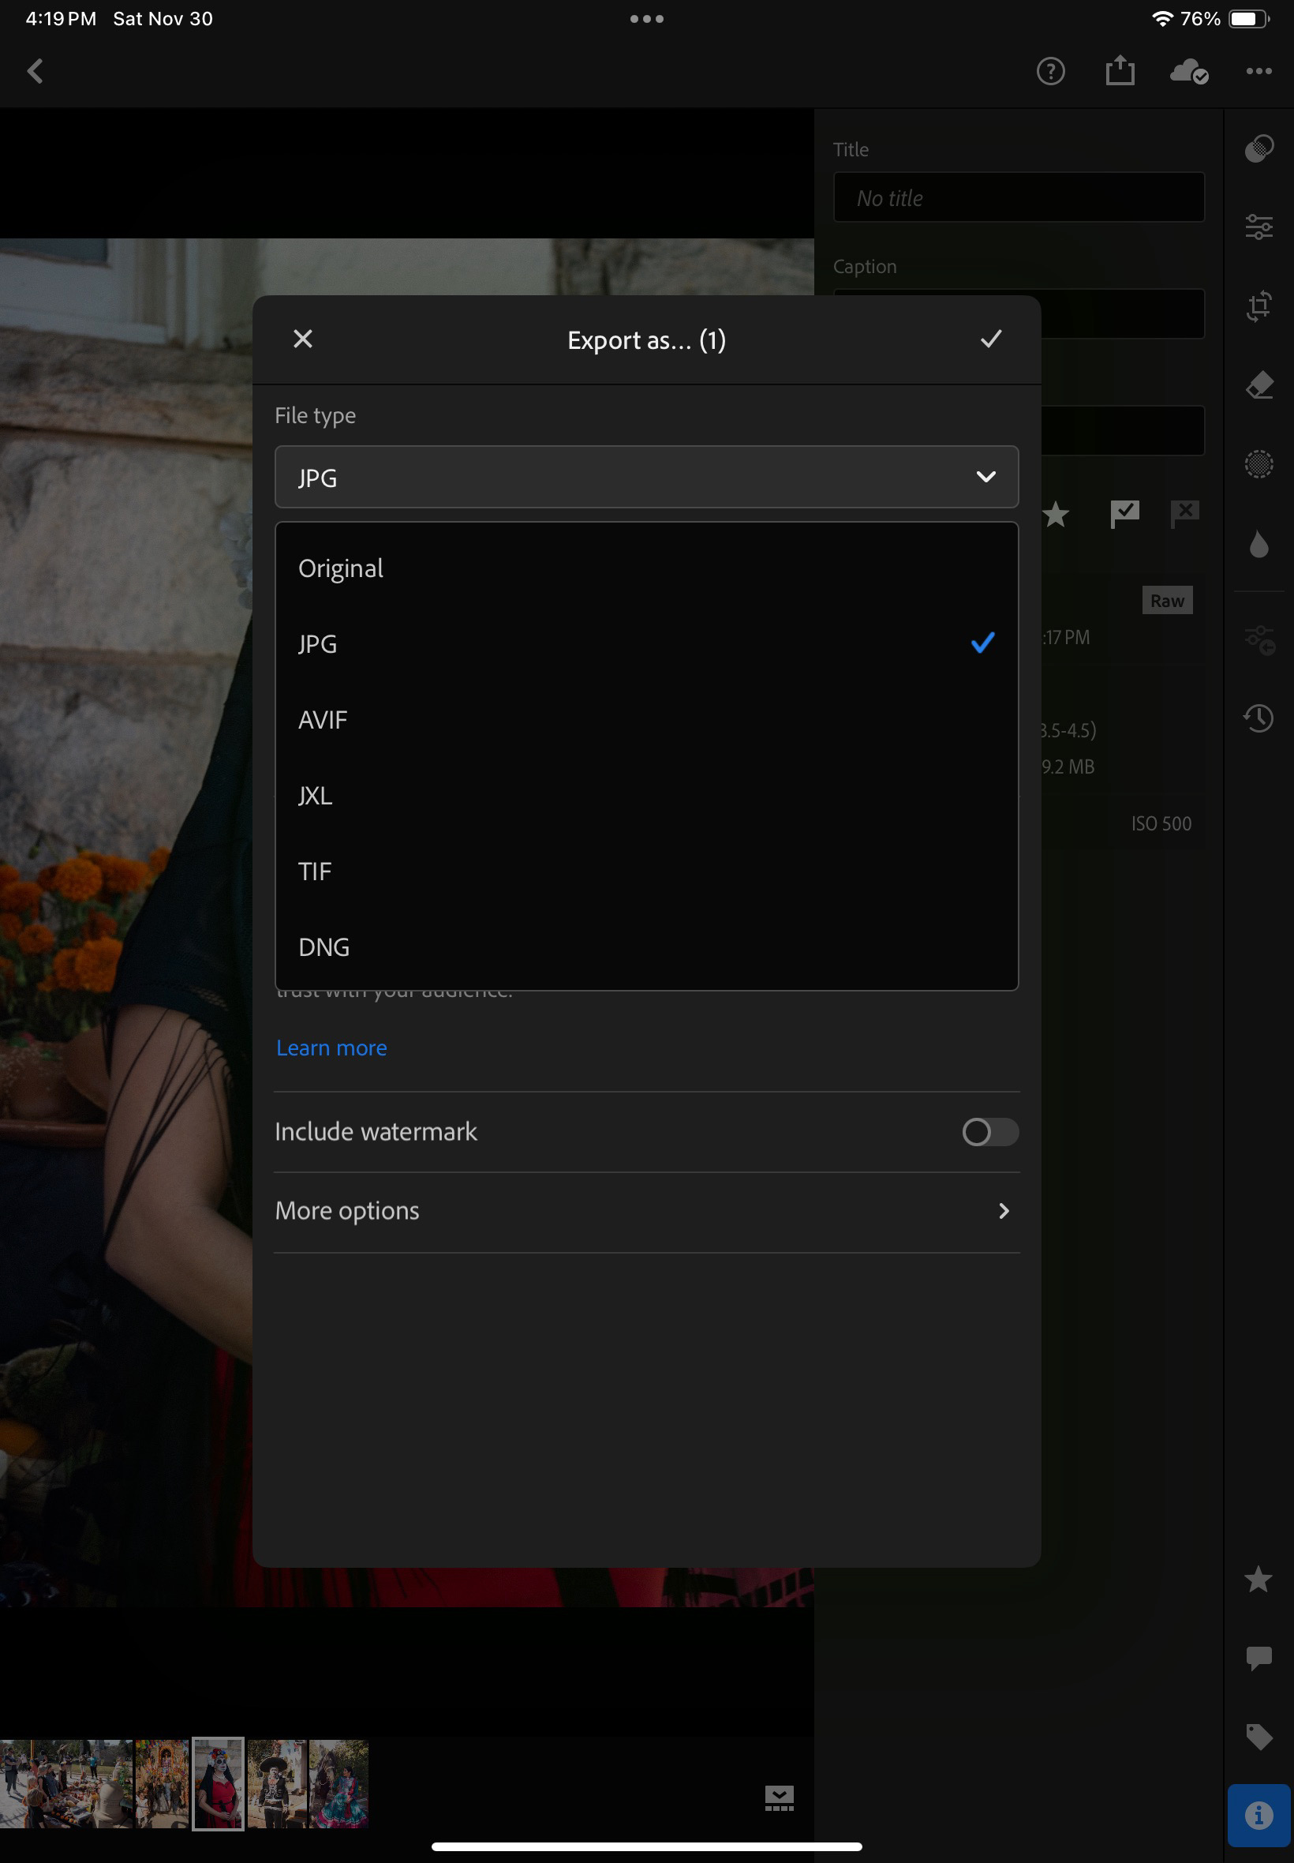Toggle the filmstrip visibility icon
The width and height of the screenshot is (1294, 1863).
point(778,1797)
